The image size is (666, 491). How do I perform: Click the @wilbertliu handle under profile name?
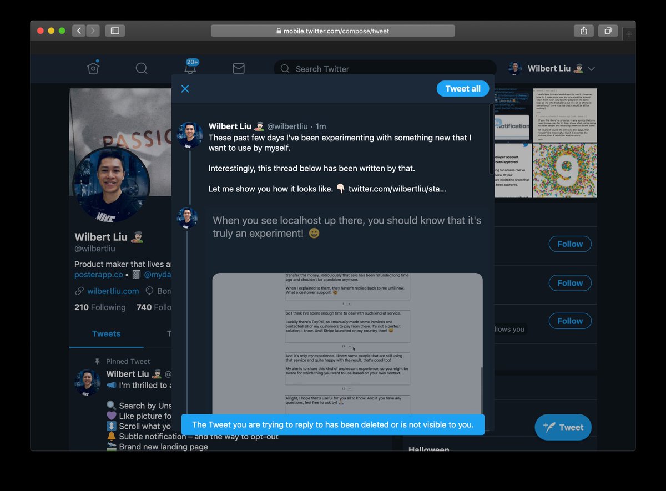95,249
